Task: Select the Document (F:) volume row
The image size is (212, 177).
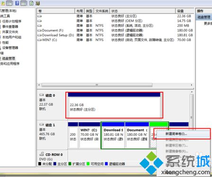Action: coord(115,30)
